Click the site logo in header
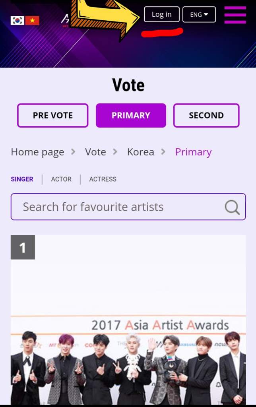The height and width of the screenshot is (407, 256). coord(66,20)
